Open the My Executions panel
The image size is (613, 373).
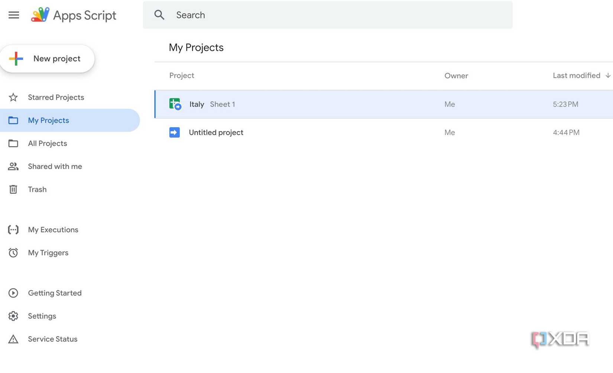point(53,230)
